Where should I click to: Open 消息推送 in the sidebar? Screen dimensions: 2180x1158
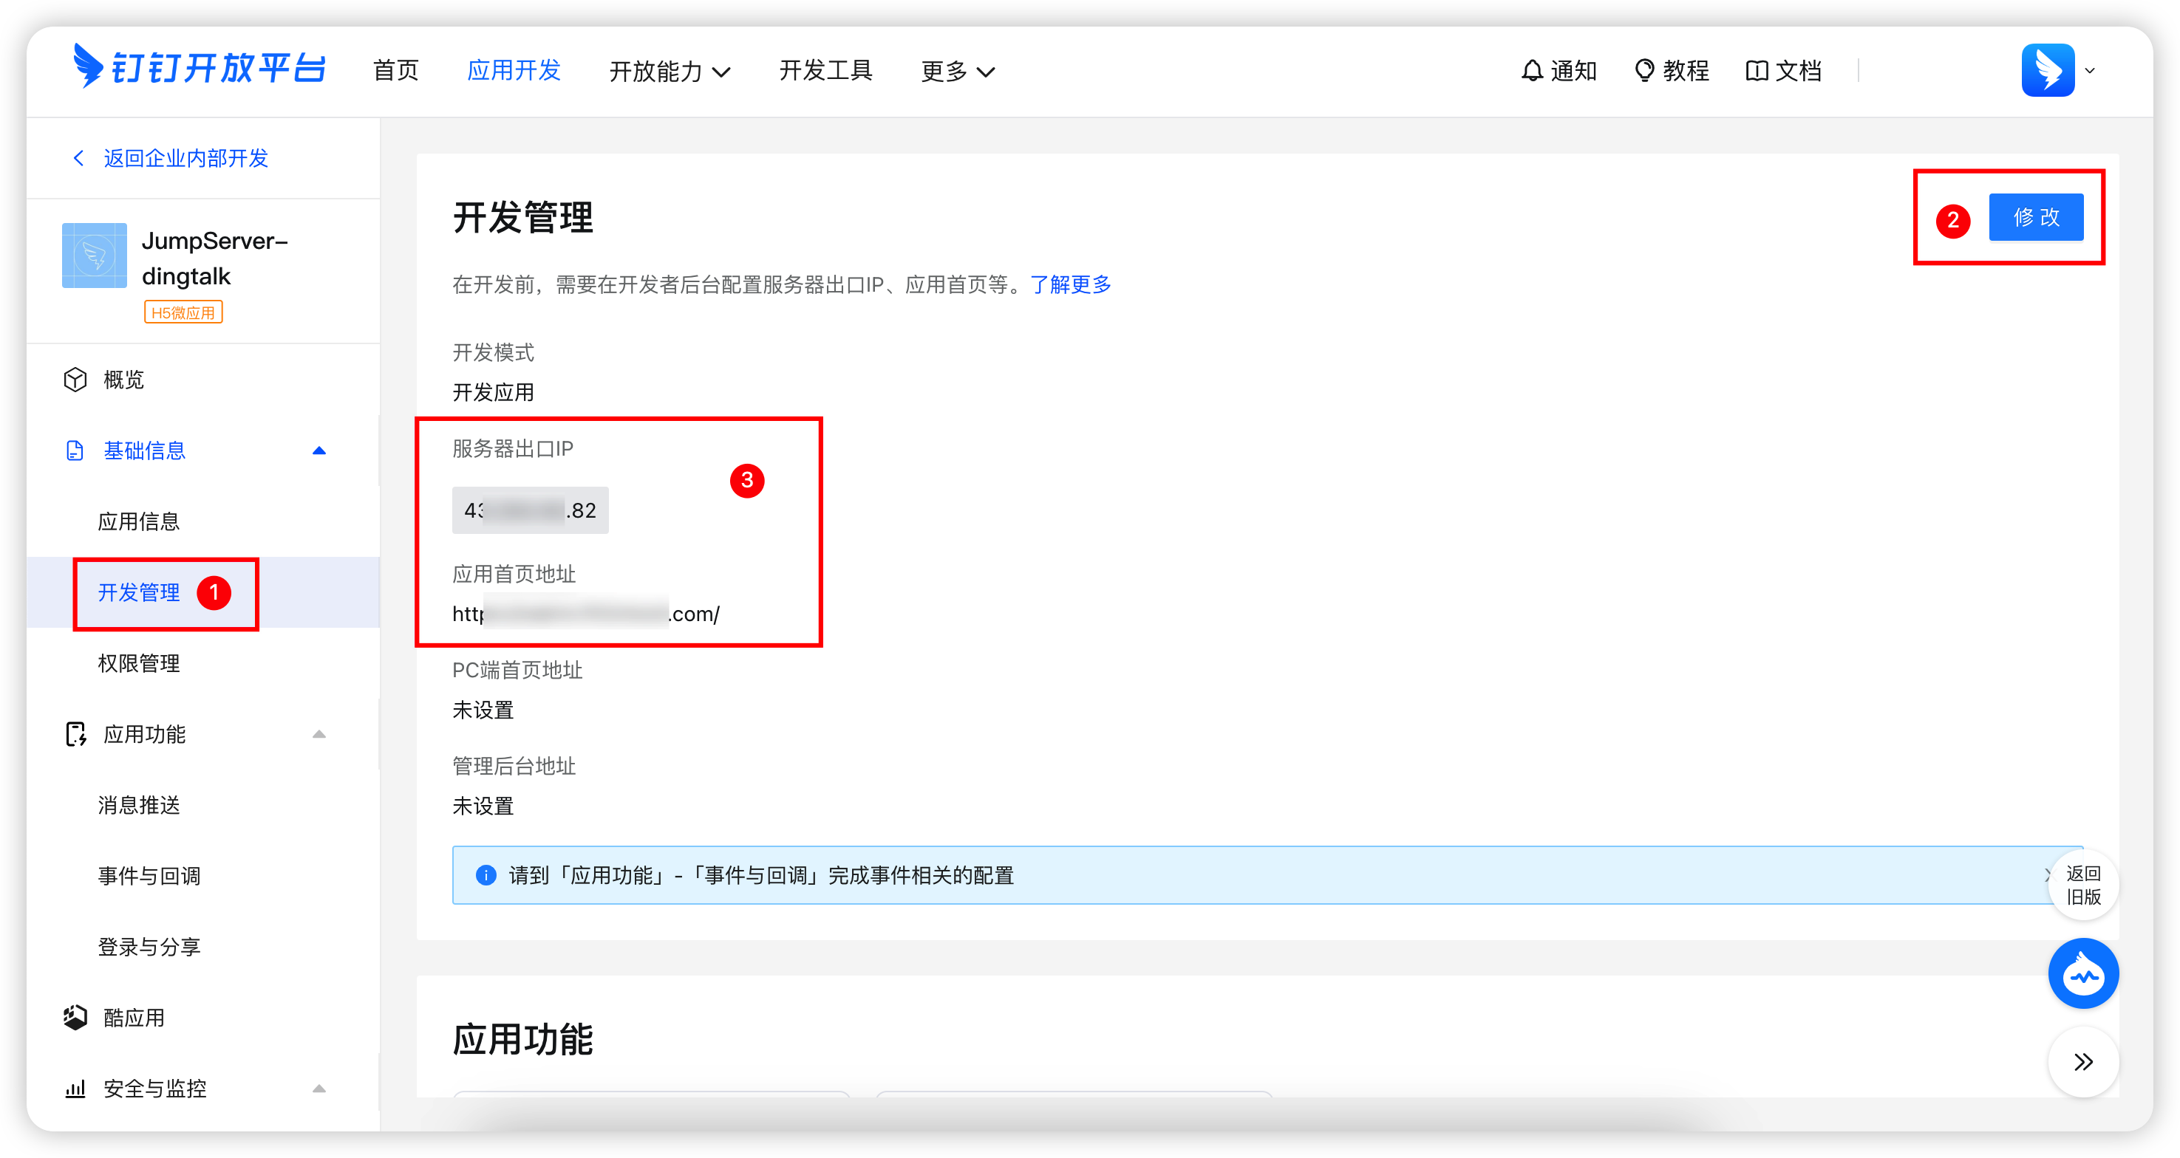pos(139,804)
